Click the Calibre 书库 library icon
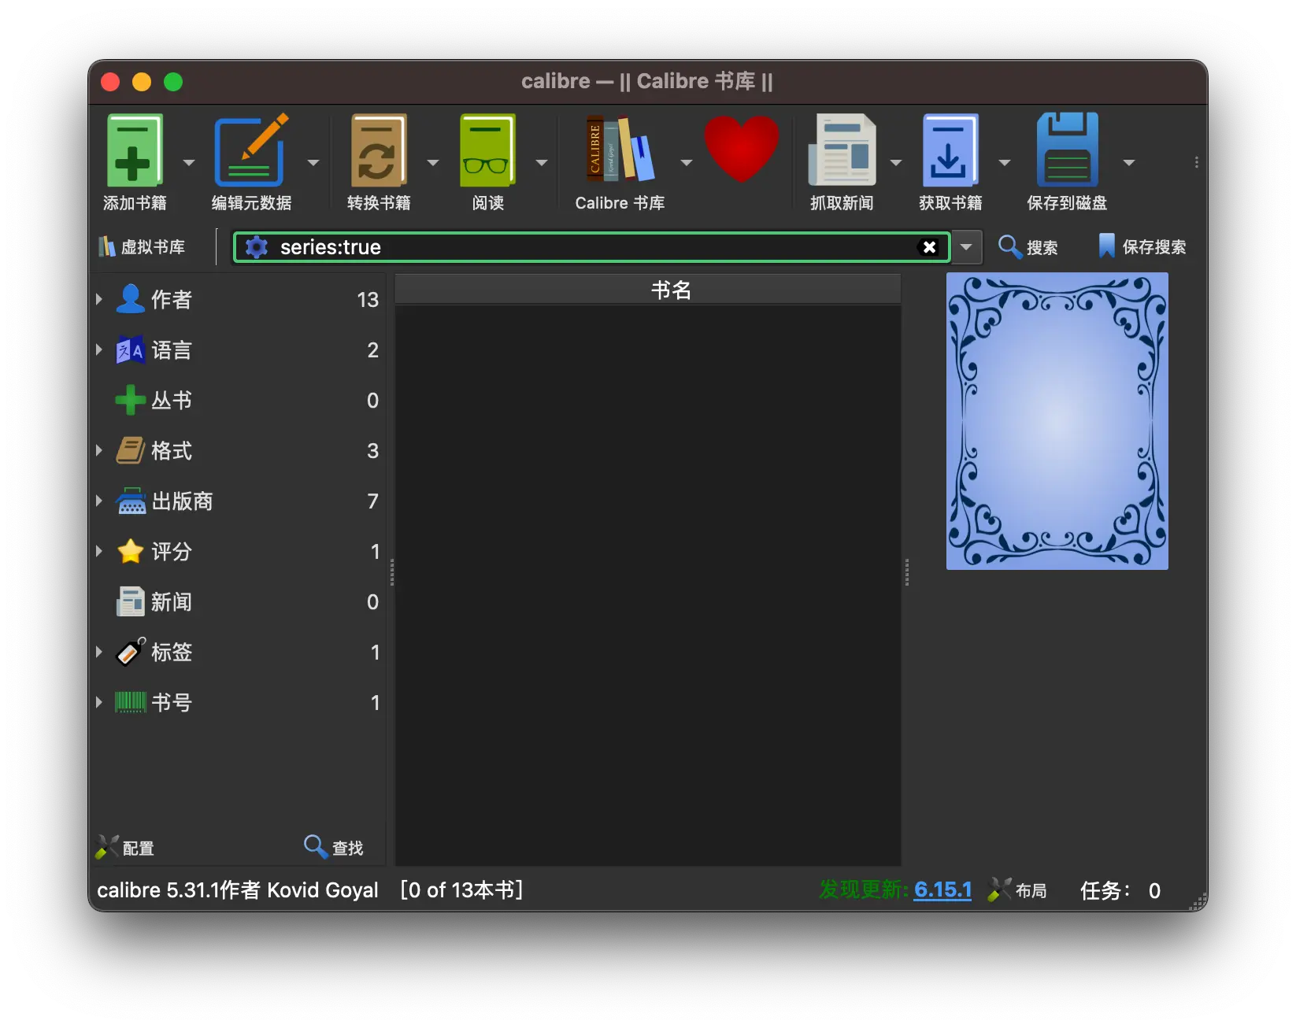Image resolution: width=1296 pixels, height=1028 pixels. pos(620,150)
